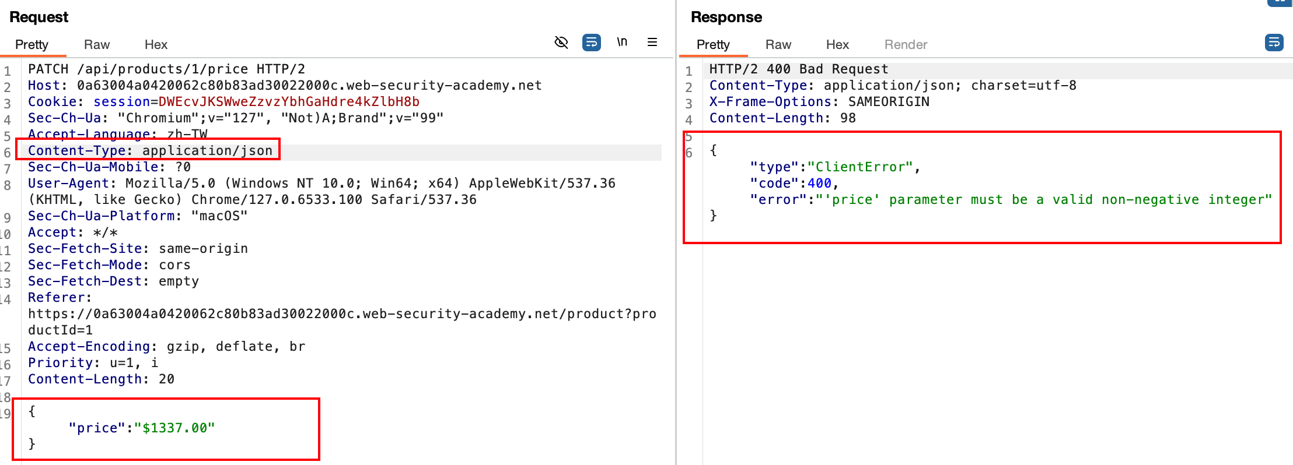Screen dimensions: 1293x465
Task: Click the HTTP/2 400 Bad Request status line
Action: pyautogui.click(x=798, y=69)
